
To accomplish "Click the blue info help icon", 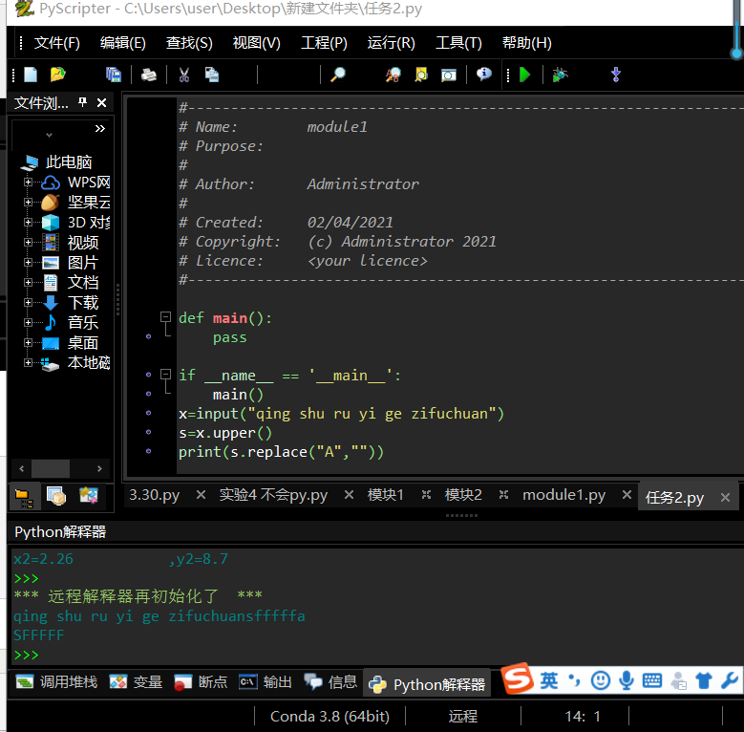I will point(484,74).
